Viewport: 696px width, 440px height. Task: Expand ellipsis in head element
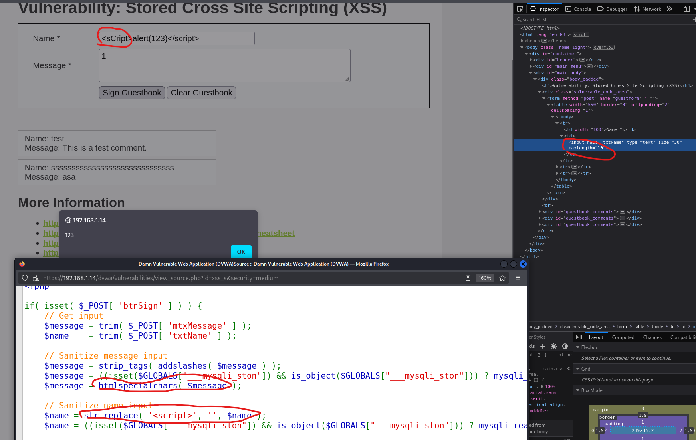point(544,41)
